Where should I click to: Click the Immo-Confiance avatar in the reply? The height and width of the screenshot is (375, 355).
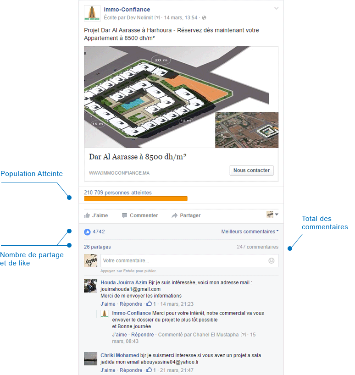click(105, 314)
